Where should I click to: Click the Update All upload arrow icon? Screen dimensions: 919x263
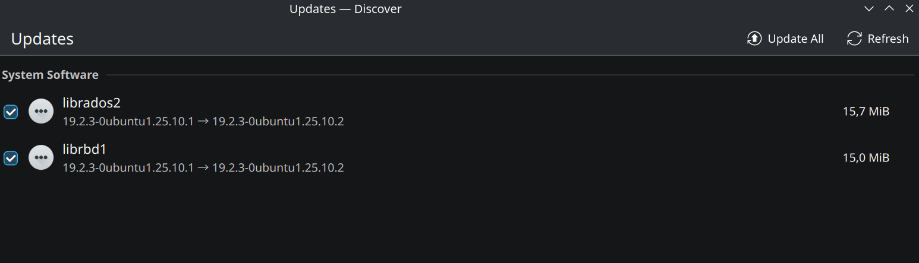pos(754,39)
